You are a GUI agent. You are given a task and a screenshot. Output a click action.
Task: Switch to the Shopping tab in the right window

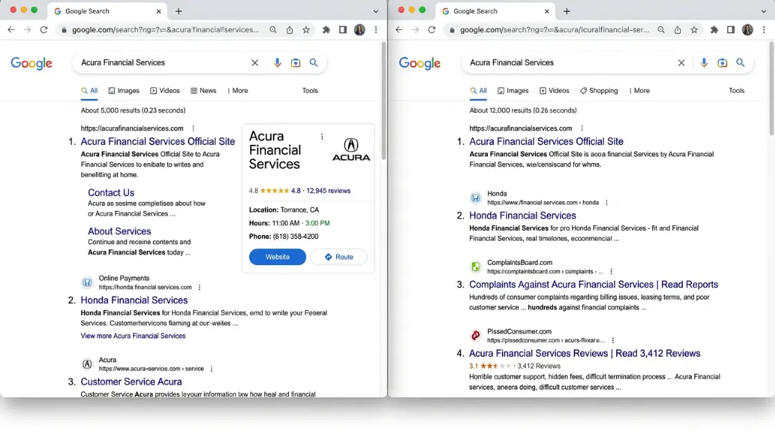coord(599,91)
